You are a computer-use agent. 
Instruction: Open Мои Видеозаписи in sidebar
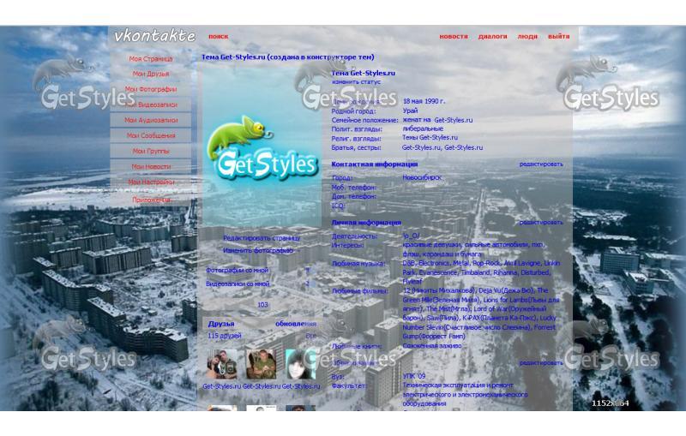click(x=151, y=105)
